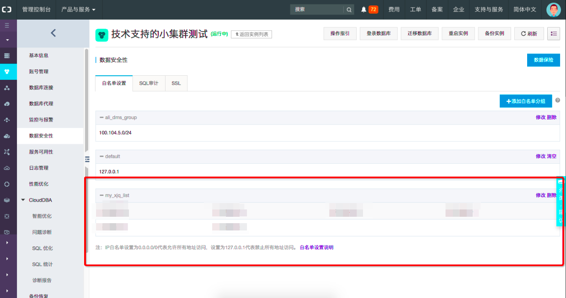Click the left rail layers icon beside CloudDBA
This screenshot has height=298, width=566.
(7, 200)
